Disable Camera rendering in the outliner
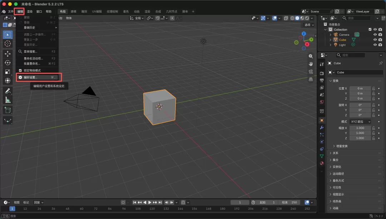The width and height of the screenshot is (386, 219). pos(380,34)
